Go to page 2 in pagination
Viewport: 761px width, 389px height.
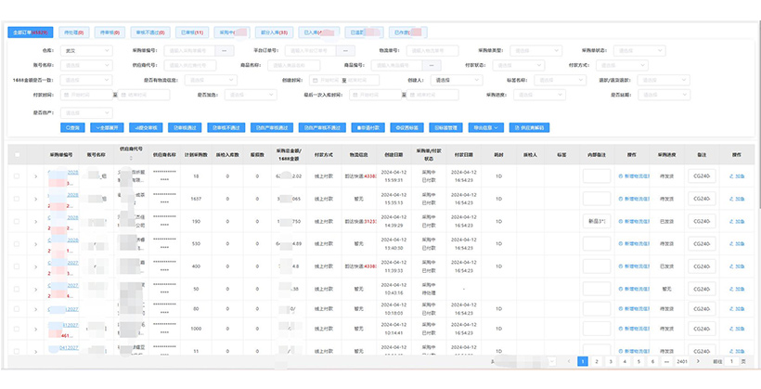pyautogui.click(x=597, y=361)
